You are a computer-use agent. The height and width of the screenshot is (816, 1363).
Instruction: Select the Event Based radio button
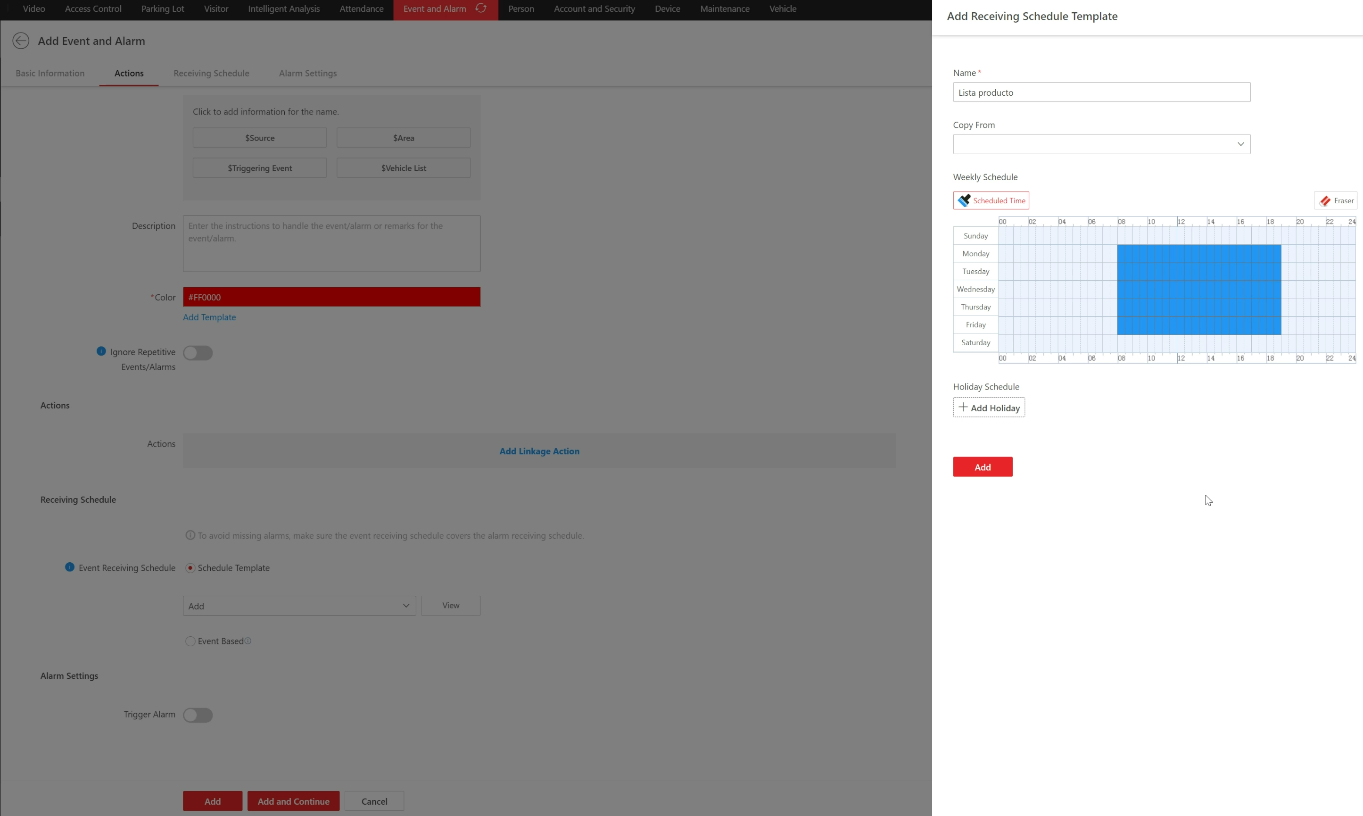click(190, 641)
